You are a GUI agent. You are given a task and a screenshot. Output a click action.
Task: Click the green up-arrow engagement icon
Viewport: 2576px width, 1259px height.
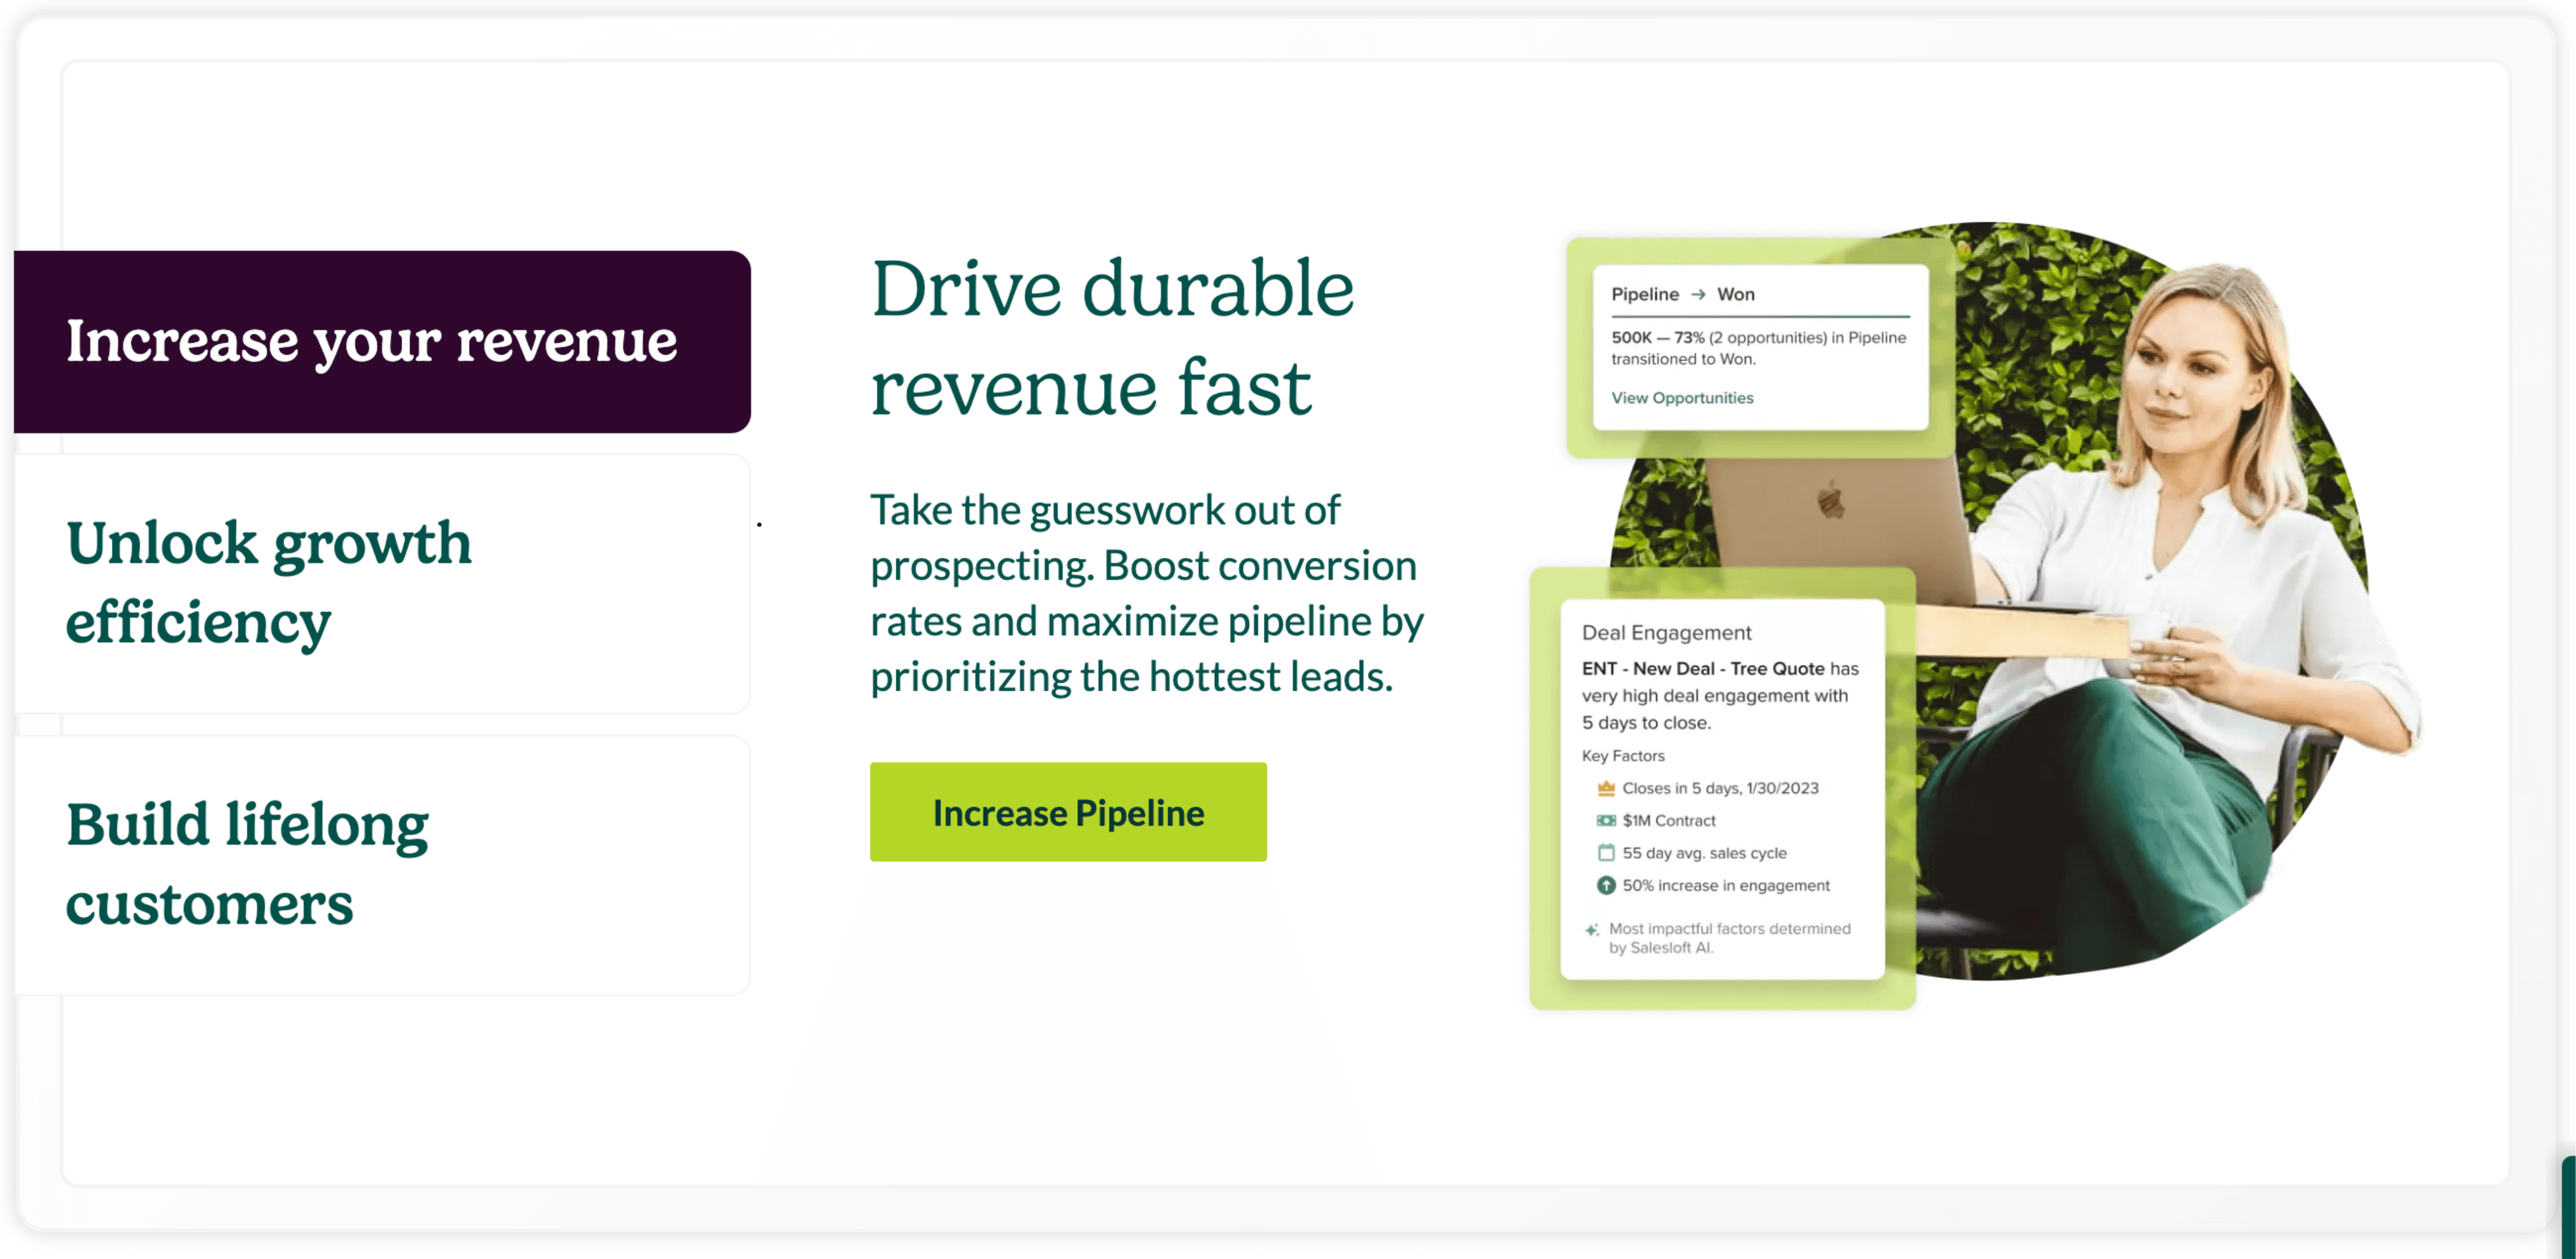(x=1606, y=885)
